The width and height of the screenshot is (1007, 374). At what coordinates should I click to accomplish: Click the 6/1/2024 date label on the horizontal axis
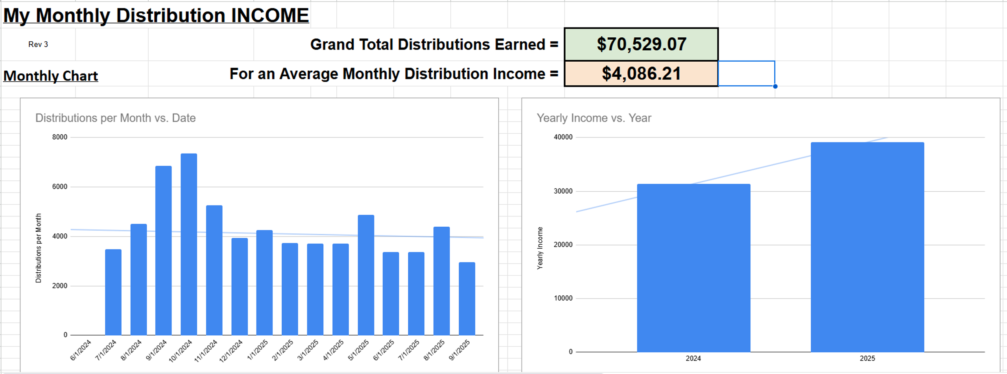click(x=81, y=350)
